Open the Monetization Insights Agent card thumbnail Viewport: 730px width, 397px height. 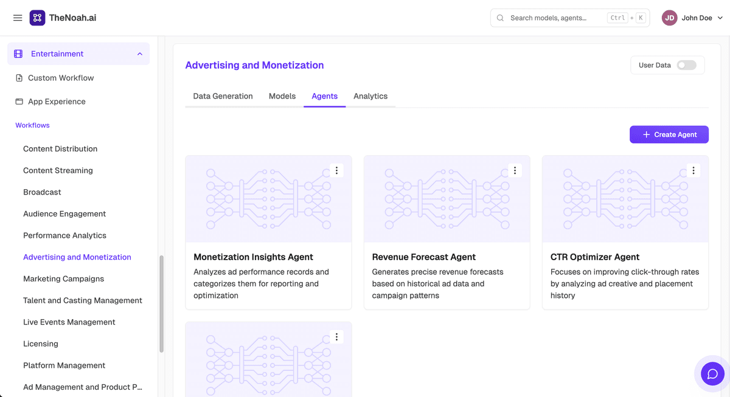[x=268, y=199]
